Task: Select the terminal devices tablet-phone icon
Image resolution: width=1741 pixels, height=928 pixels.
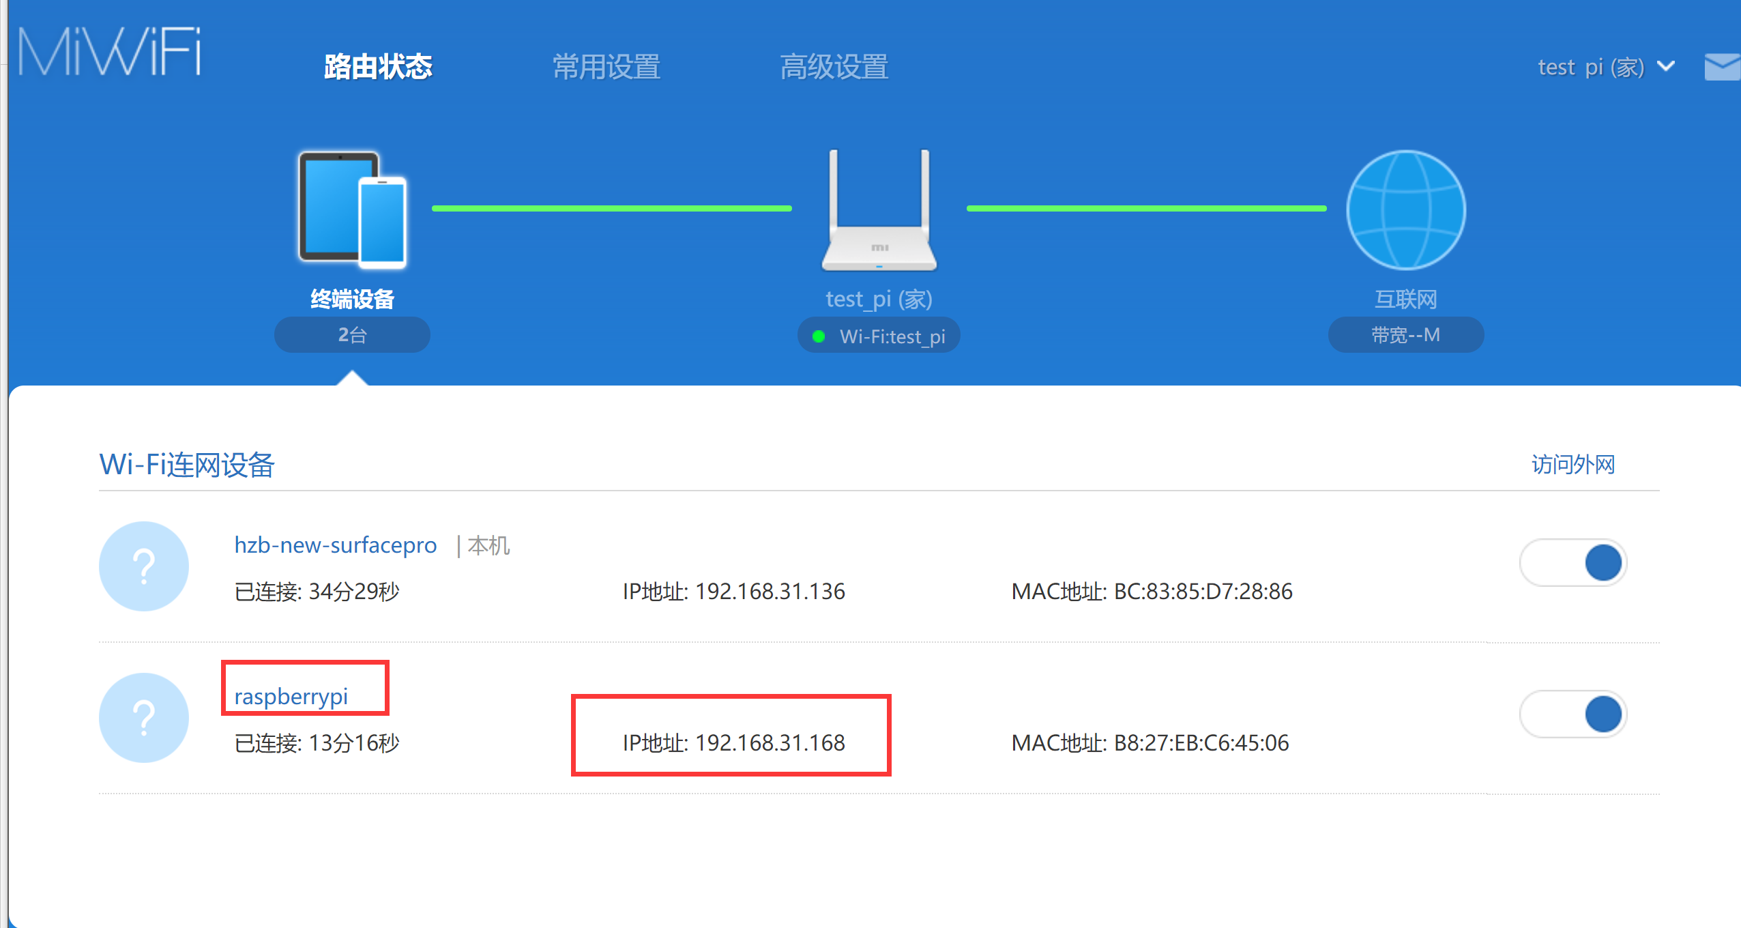Action: point(353,209)
